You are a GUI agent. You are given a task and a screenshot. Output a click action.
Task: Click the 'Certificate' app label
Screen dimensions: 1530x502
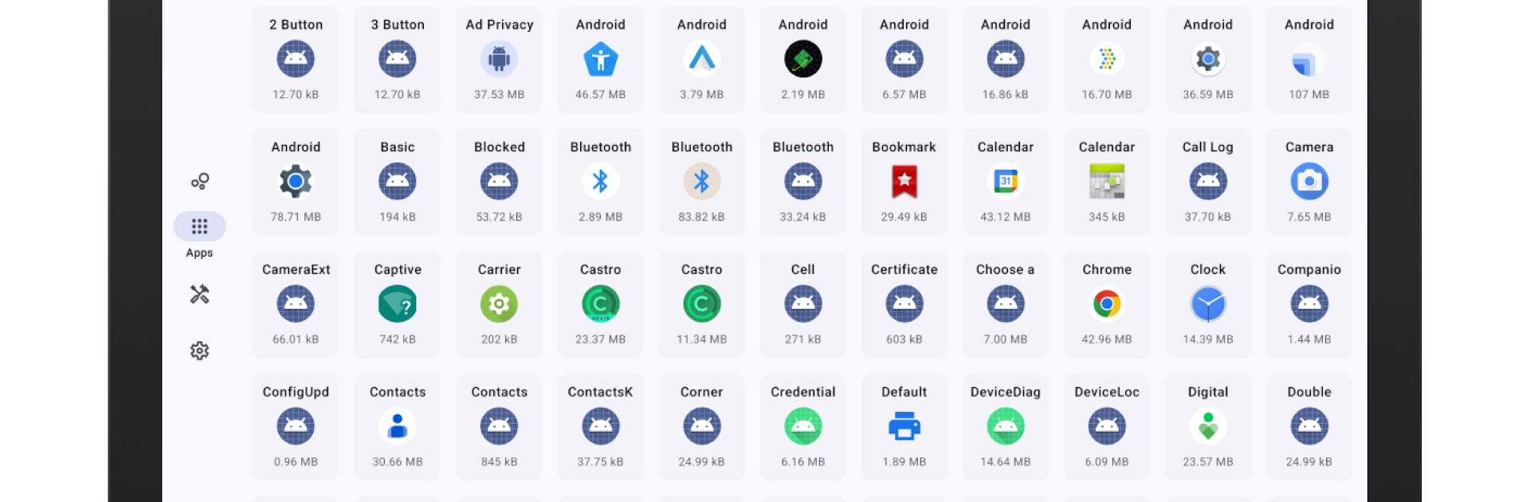pos(904,269)
